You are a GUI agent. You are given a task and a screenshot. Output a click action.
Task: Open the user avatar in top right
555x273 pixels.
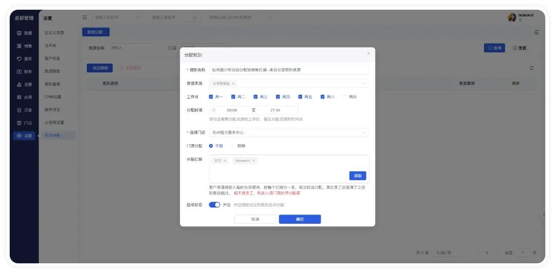coord(512,17)
